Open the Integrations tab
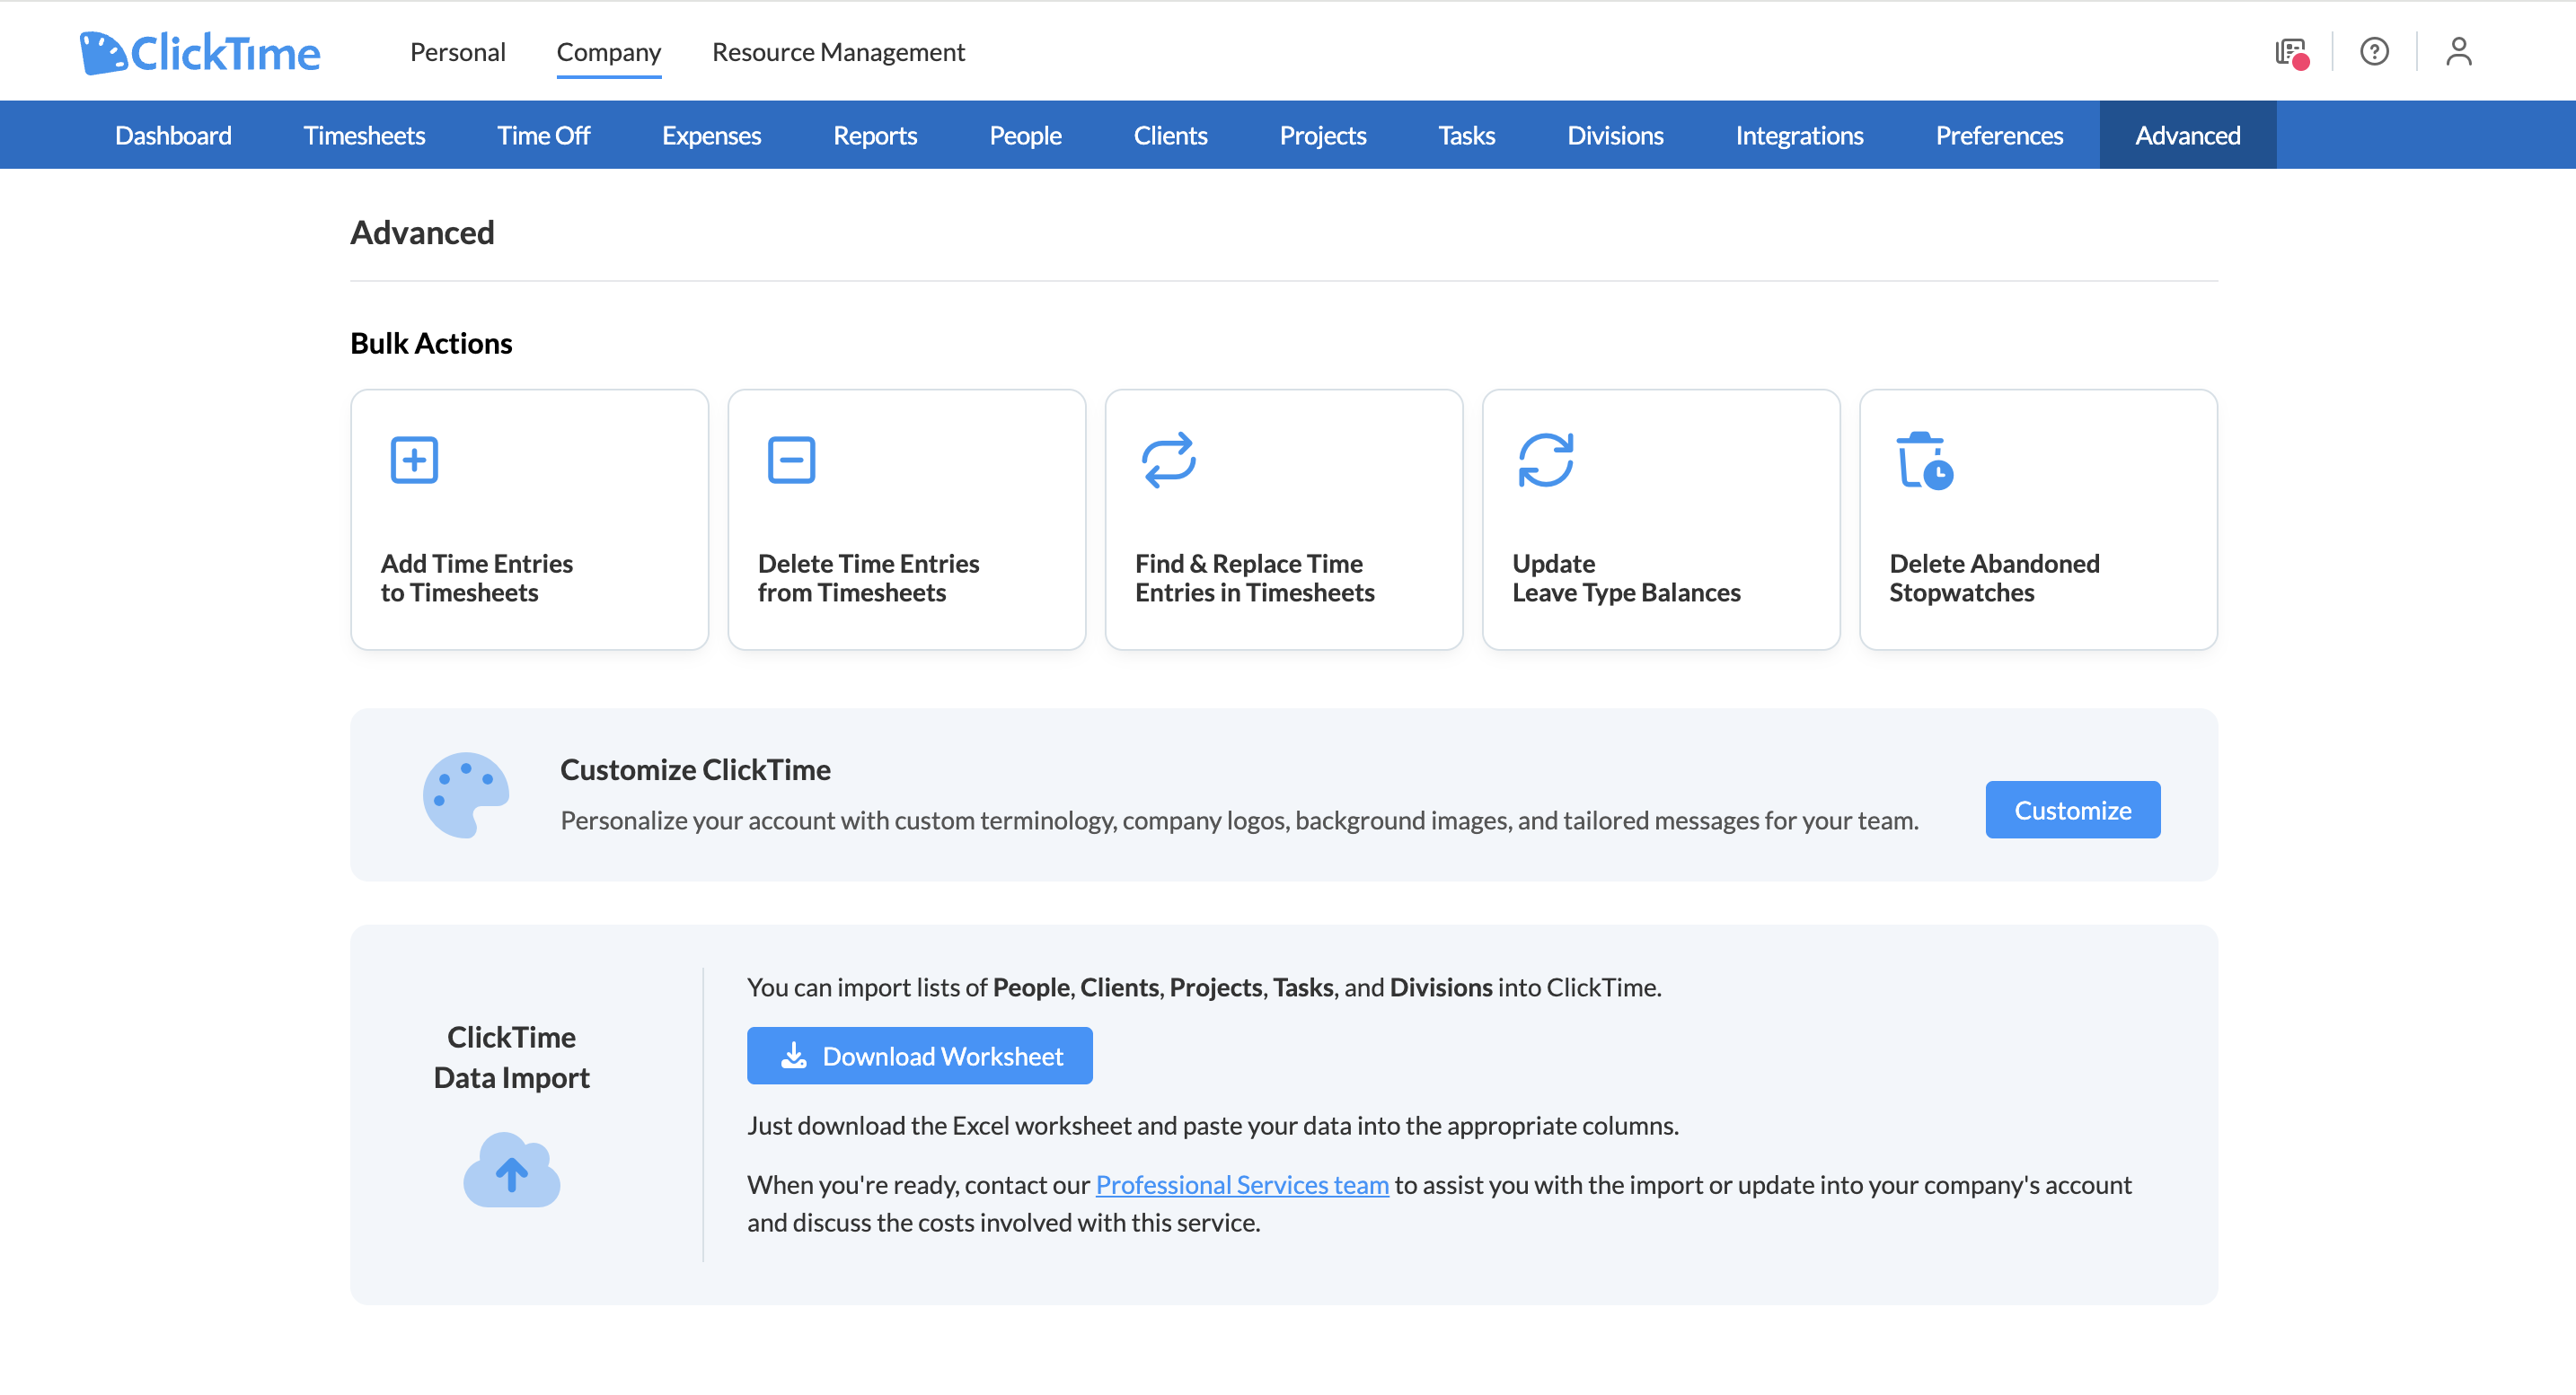The image size is (2576, 1395). pyautogui.click(x=1799, y=135)
